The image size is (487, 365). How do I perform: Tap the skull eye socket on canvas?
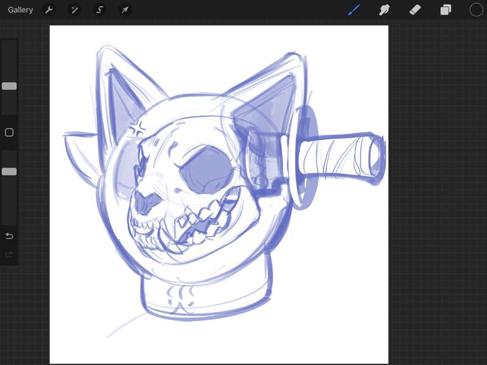coord(208,169)
